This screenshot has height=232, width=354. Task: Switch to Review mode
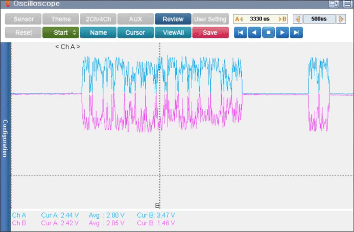tap(173, 19)
